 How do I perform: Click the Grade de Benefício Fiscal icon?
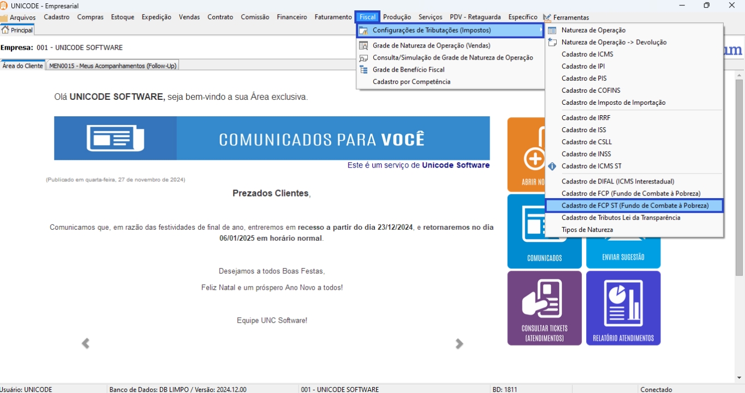pos(363,70)
